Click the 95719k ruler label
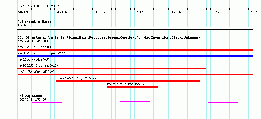 pyautogui.click(x=62, y=12)
